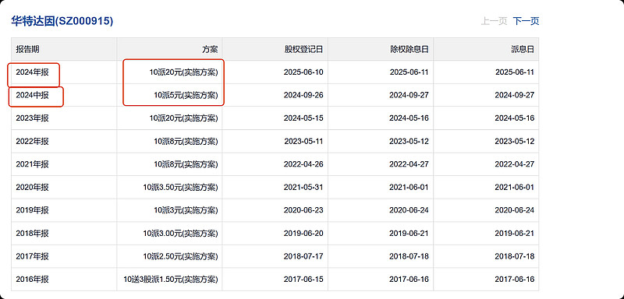Click record date 2024-09-26
The image size is (624, 299).
303,95
